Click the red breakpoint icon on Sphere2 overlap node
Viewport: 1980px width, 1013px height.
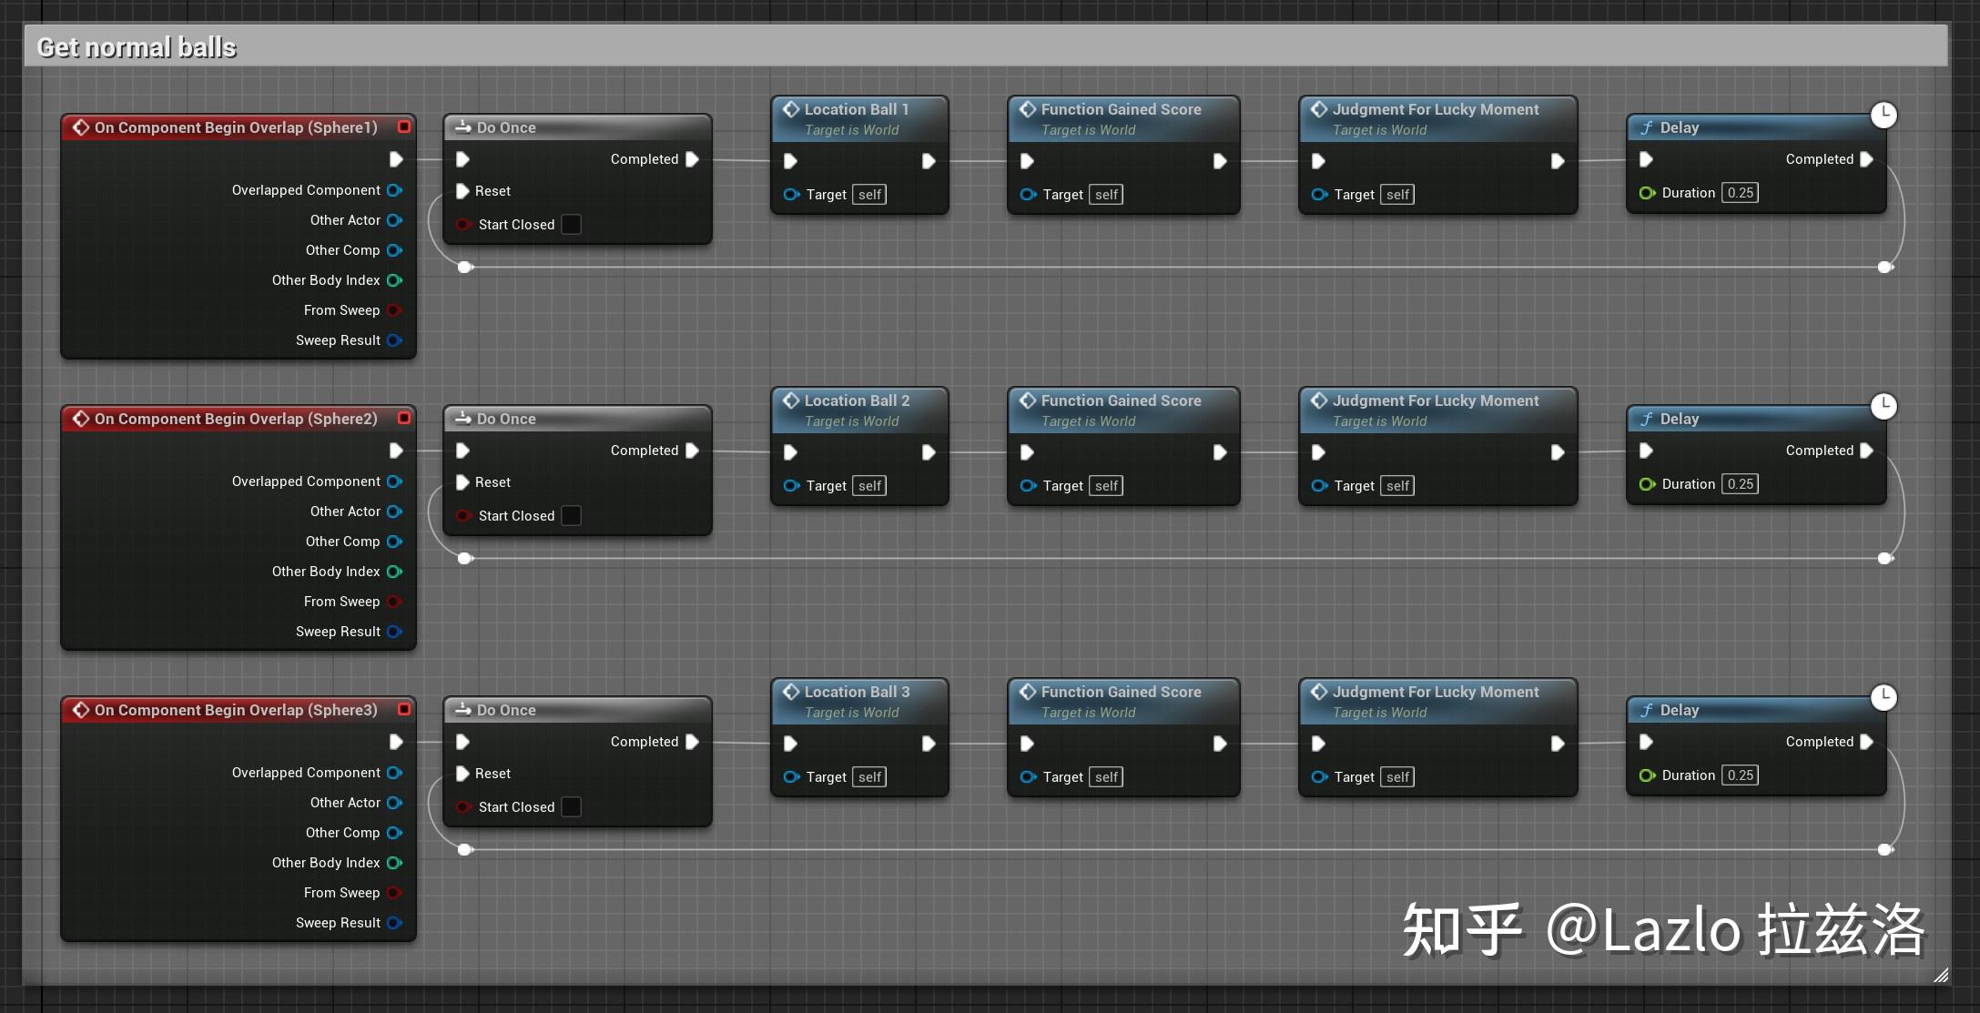(403, 418)
